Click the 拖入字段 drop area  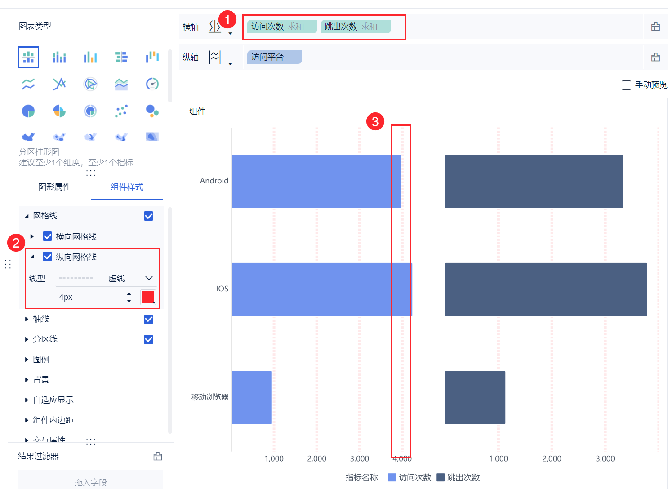[91, 480]
